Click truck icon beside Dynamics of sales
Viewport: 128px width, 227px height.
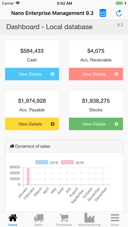coord(12,146)
